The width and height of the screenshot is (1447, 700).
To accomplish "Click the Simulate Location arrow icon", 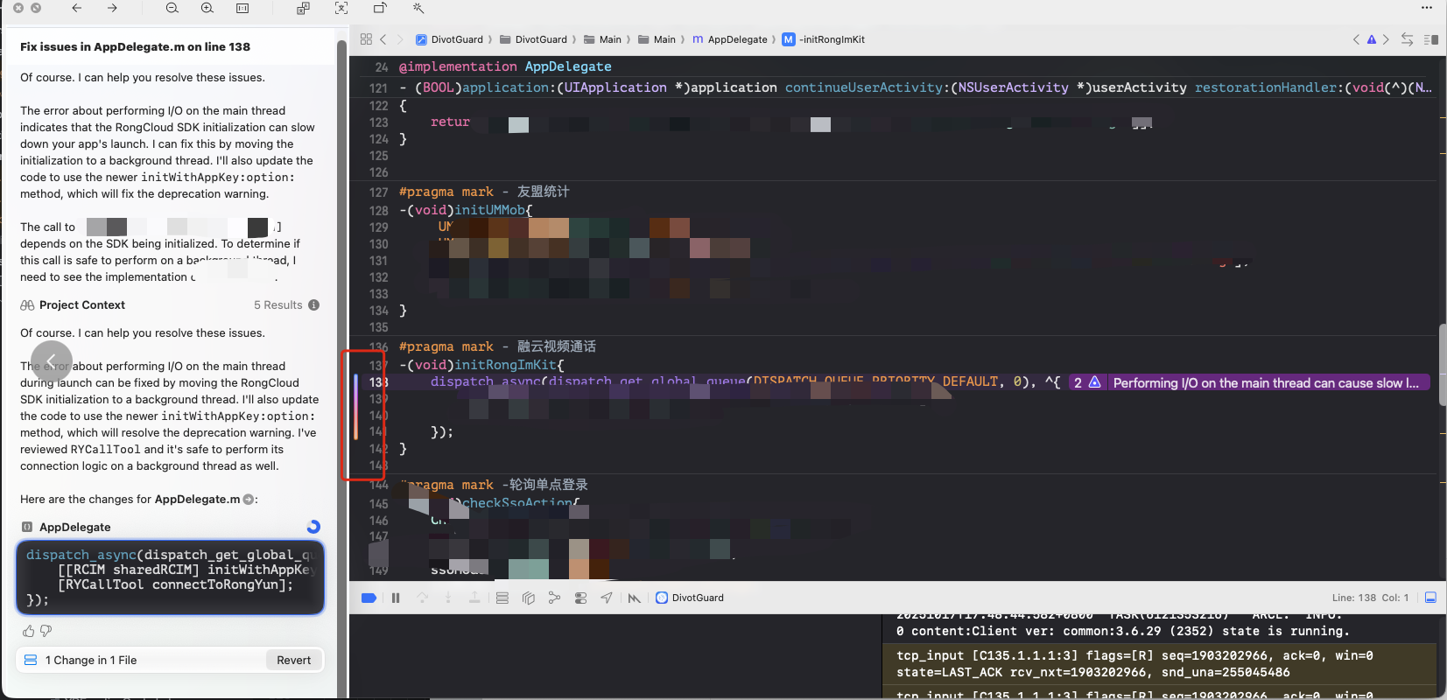I will tap(607, 598).
